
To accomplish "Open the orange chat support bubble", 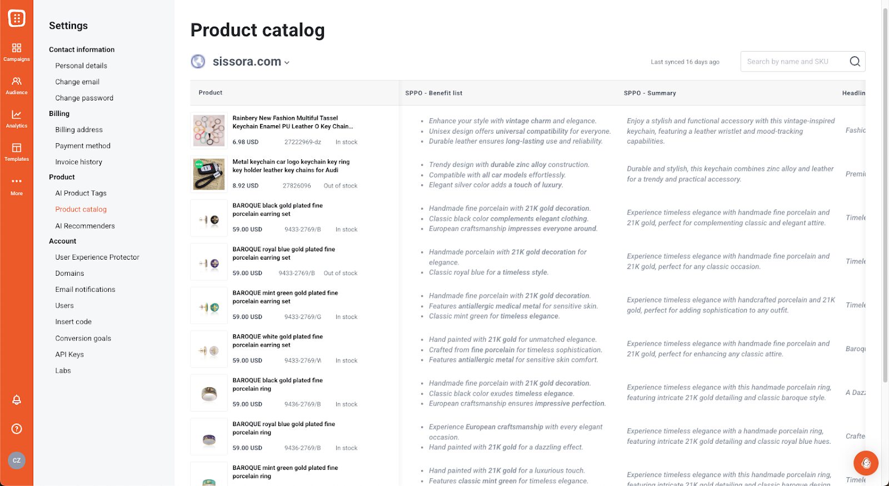I will click(x=866, y=463).
